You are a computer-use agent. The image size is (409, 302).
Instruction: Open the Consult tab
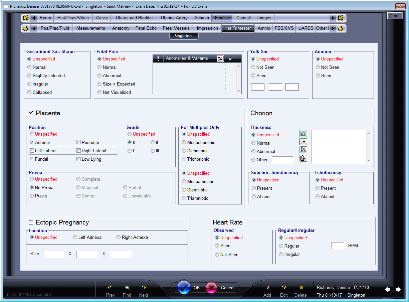tap(244, 18)
